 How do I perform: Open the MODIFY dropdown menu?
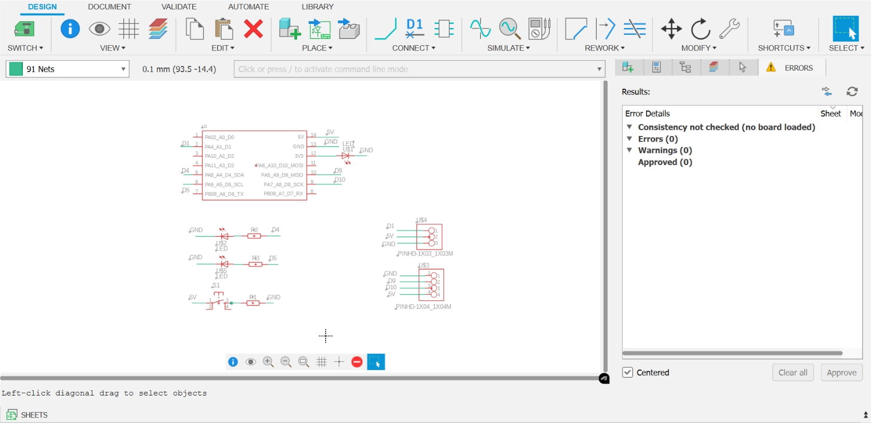(x=699, y=48)
